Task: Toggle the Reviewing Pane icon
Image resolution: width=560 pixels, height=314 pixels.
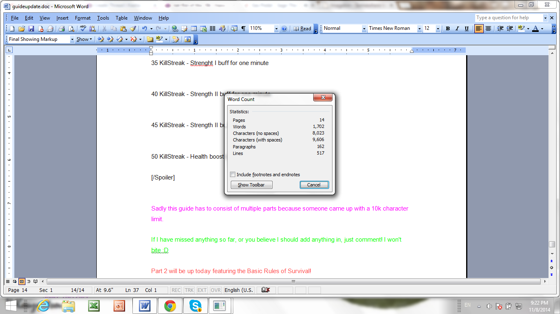Action: (x=188, y=39)
